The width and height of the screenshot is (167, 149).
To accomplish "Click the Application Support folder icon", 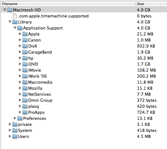I will tap(20, 28).
